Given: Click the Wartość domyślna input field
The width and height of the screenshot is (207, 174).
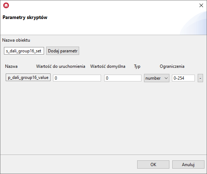Looking at the screenshot, I should [x=123, y=78].
